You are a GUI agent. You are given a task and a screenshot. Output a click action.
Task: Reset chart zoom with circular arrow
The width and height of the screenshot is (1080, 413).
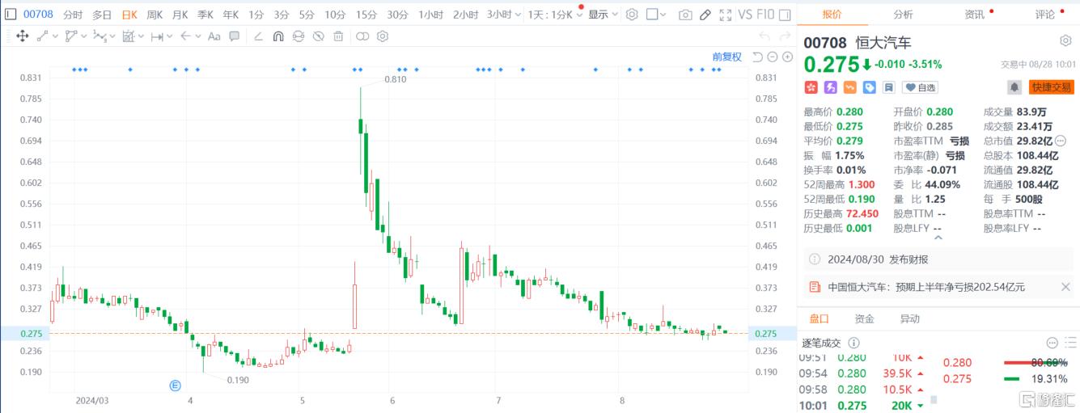[758, 57]
